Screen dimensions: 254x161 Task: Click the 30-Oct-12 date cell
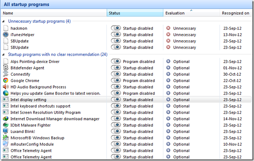tap(232, 74)
